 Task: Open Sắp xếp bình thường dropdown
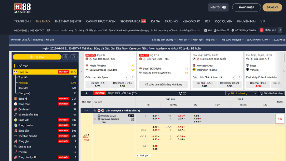(x=164, y=40)
